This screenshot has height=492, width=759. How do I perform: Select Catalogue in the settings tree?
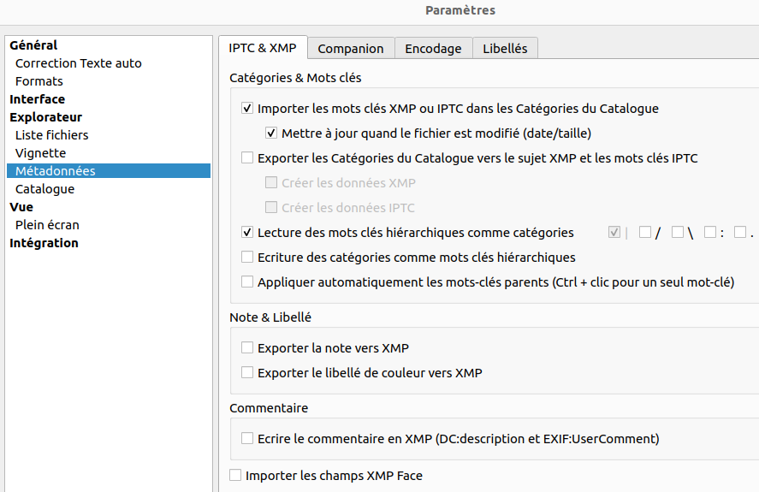[44, 189]
